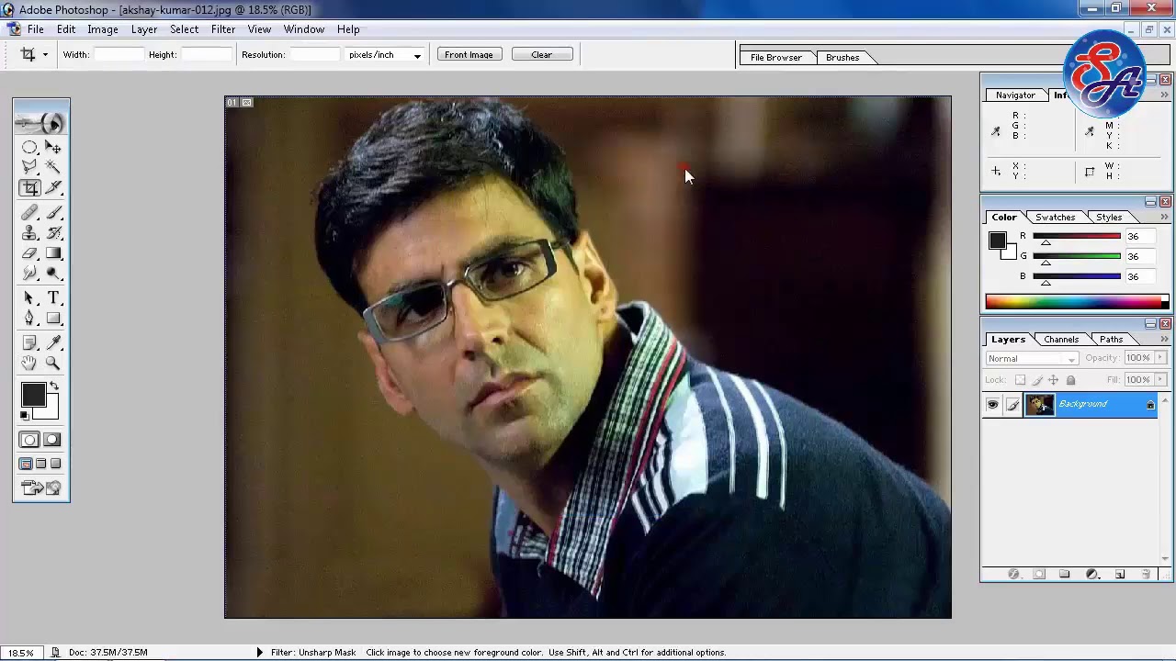Enable full screen mode without menu bar
The width and height of the screenshot is (1176, 661).
(55, 464)
